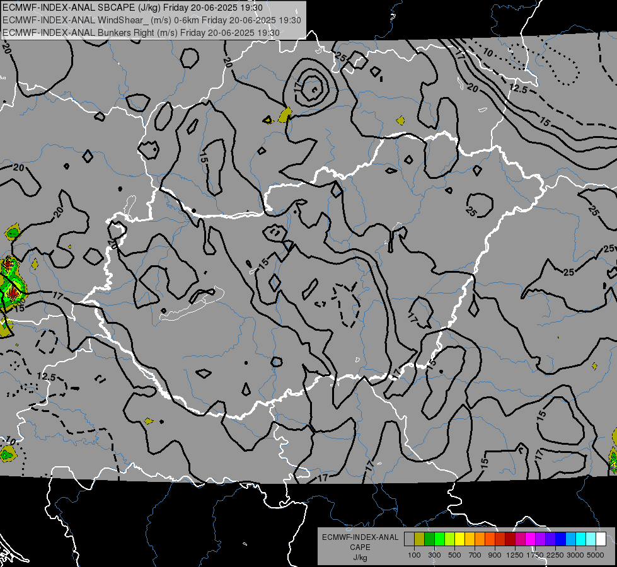Screen dimensions: 617x567
Task: Click the pure yellow legend swatch after 500
Action: click(459, 539)
